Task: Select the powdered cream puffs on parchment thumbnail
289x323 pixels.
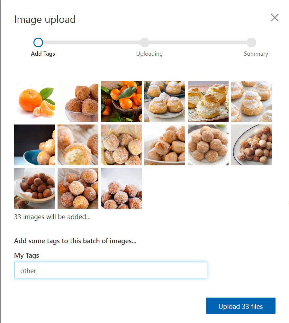Action: tap(251, 102)
